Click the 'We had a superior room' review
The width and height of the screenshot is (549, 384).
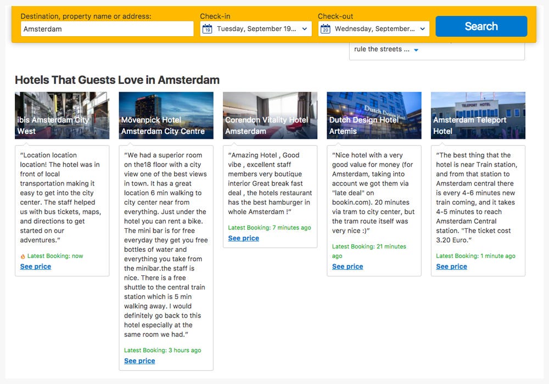click(166, 245)
